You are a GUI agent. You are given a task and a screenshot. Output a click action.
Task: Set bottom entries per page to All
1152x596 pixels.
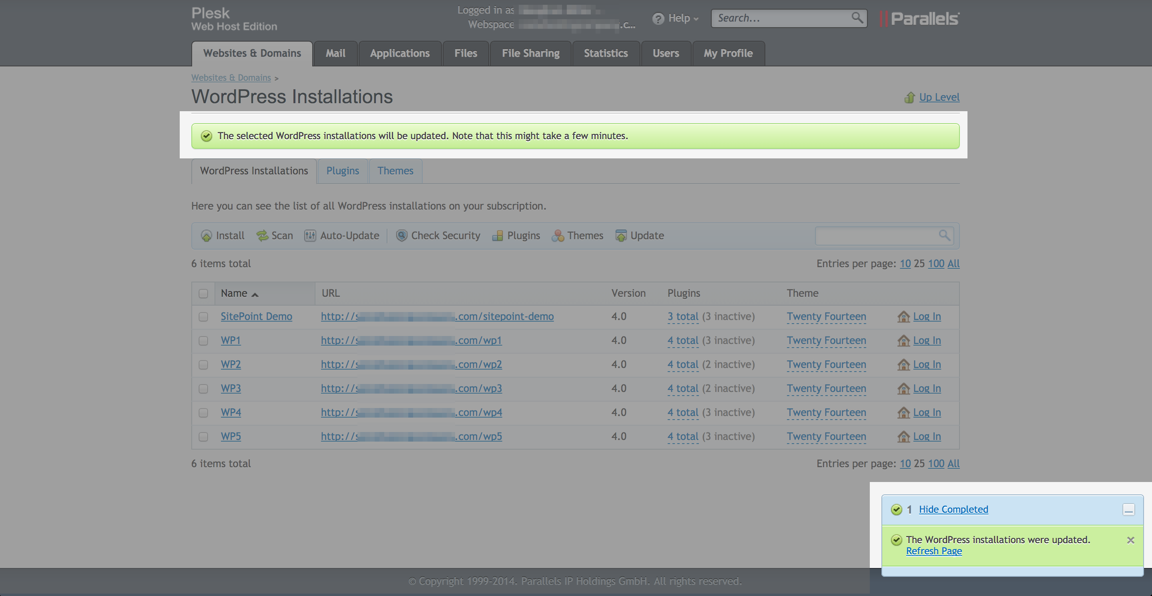point(953,464)
